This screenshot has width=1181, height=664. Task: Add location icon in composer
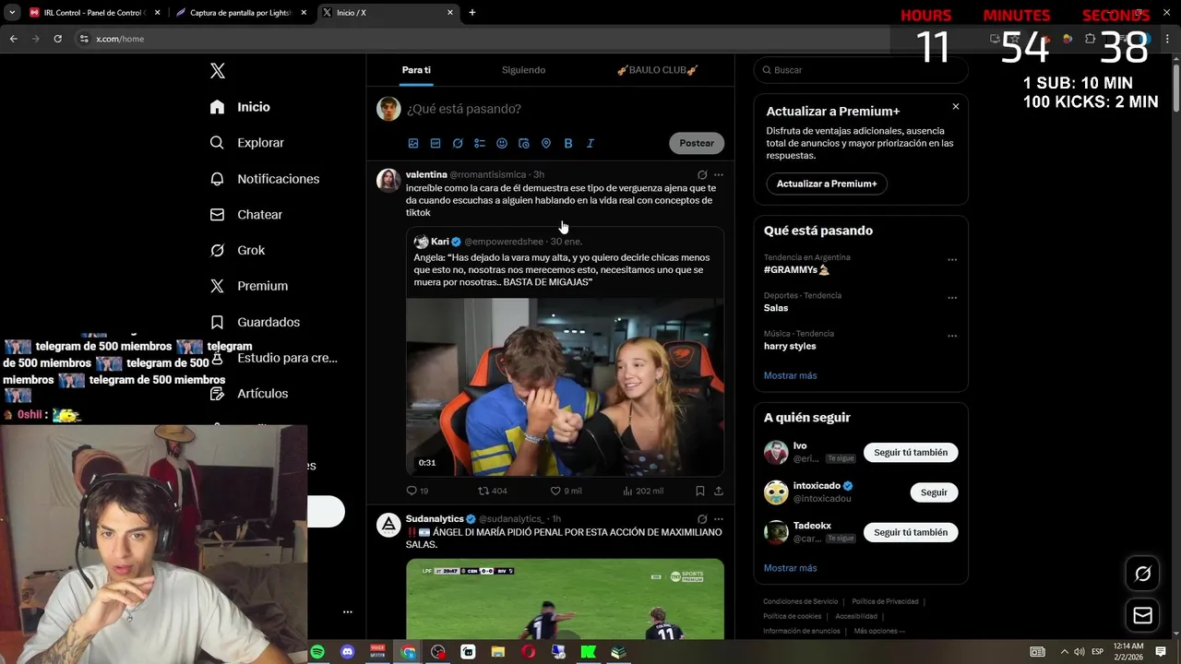click(x=546, y=143)
